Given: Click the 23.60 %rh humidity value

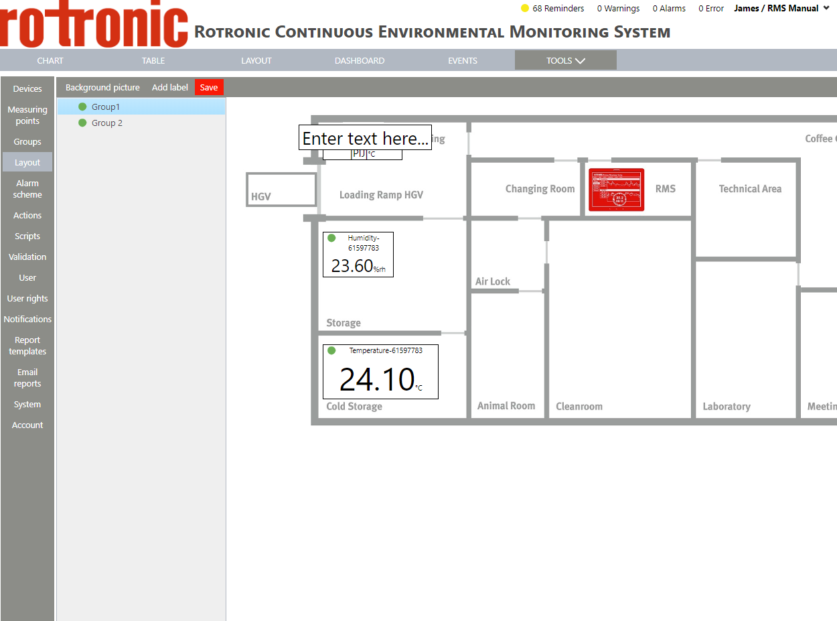Looking at the screenshot, I should click(x=358, y=266).
